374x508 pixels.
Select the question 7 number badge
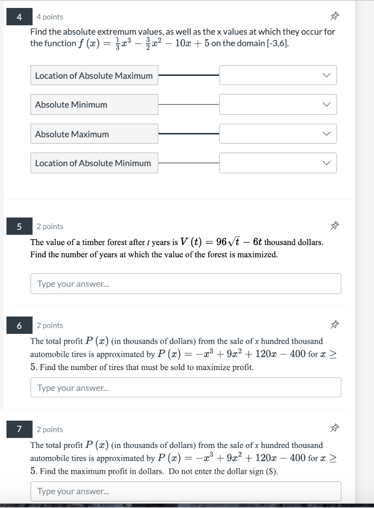pos(18,429)
